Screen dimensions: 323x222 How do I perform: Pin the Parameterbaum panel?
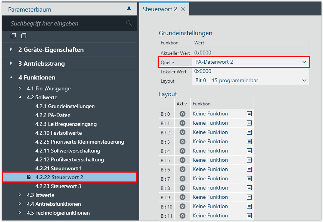click(x=129, y=9)
